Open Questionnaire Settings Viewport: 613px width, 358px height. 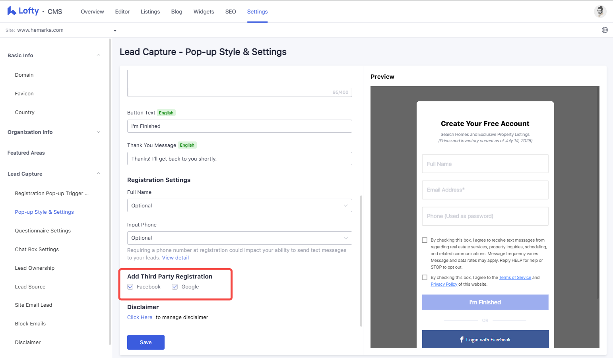pos(43,231)
